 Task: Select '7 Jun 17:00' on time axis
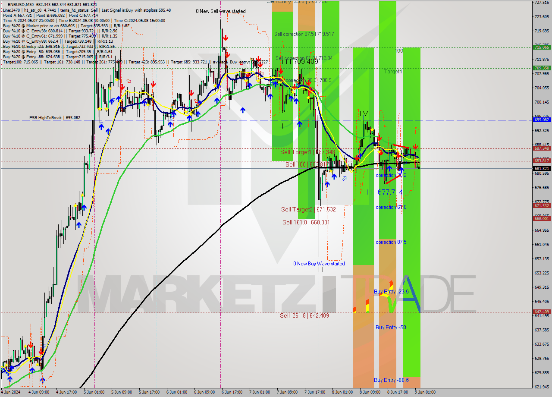pyautogui.click(x=314, y=392)
